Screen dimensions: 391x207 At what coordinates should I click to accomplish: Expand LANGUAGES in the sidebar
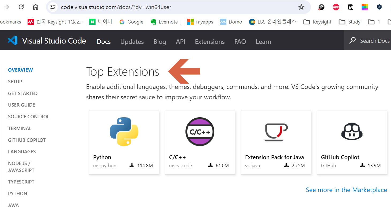point(22,152)
